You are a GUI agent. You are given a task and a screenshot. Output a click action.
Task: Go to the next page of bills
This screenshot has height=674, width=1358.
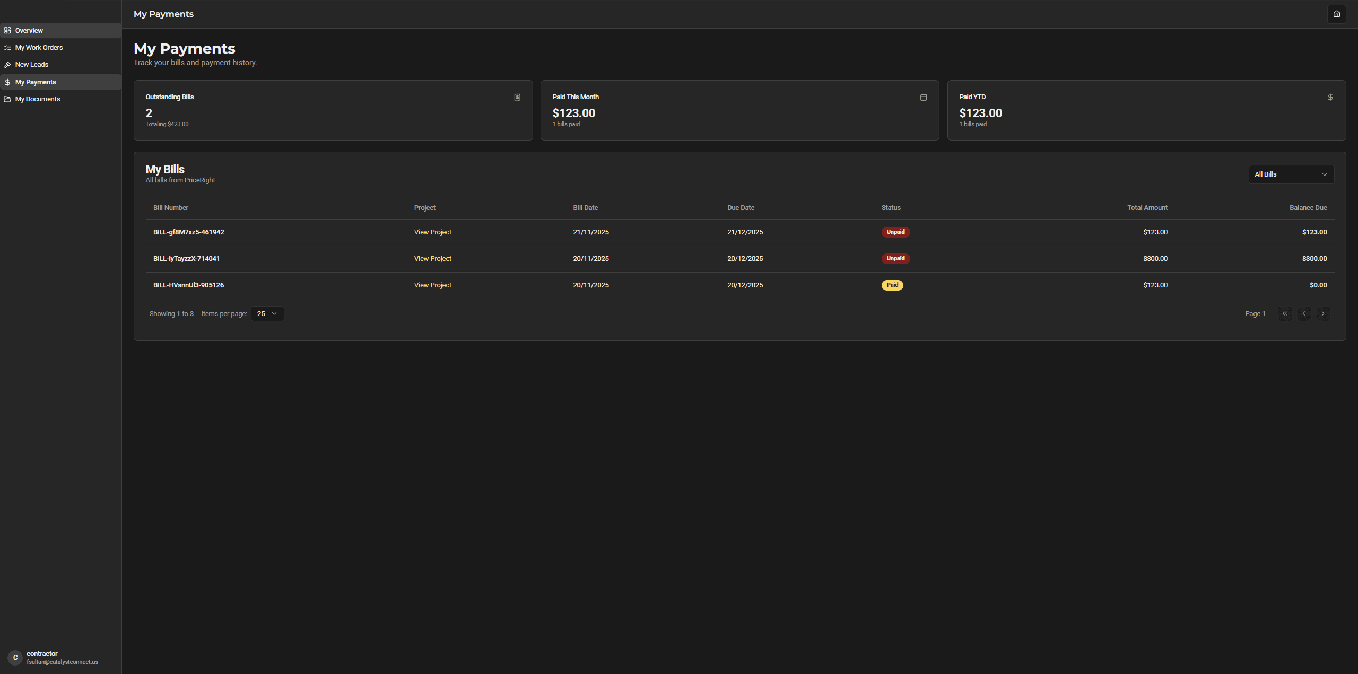click(1323, 314)
